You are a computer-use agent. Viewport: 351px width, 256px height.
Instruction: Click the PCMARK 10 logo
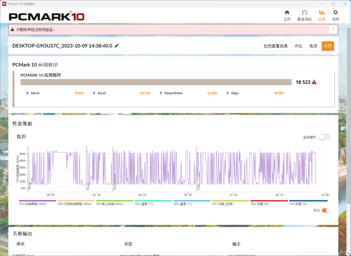pos(47,16)
